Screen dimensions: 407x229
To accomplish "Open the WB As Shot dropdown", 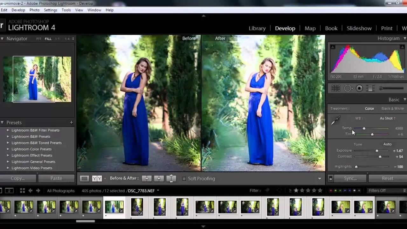I will click(388, 118).
